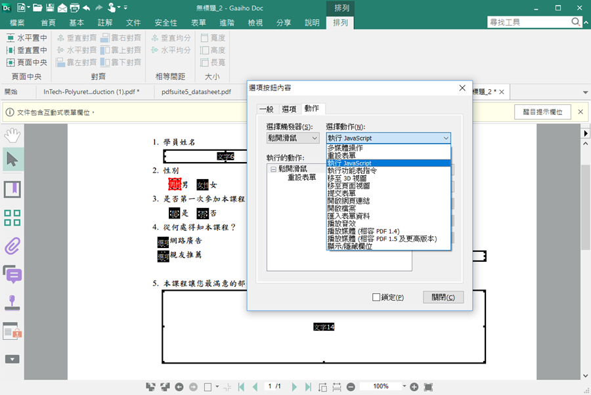Open the comments panel in sidebar
Viewport: 591px width, 395px height.
[12, 274]
